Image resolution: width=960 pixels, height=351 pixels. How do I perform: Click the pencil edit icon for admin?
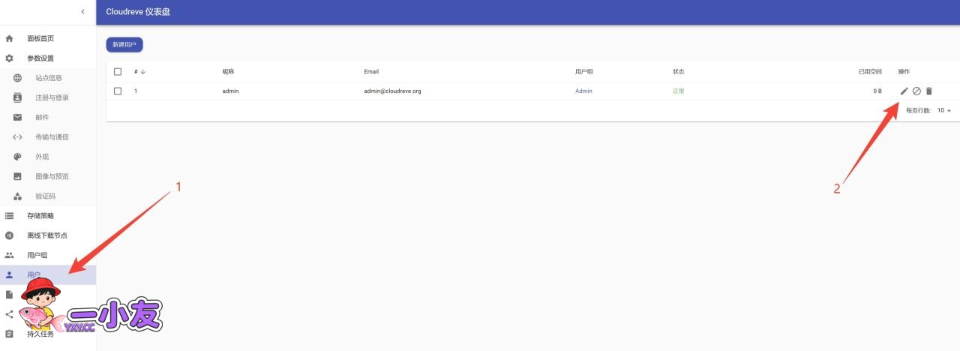pos(904,91)
